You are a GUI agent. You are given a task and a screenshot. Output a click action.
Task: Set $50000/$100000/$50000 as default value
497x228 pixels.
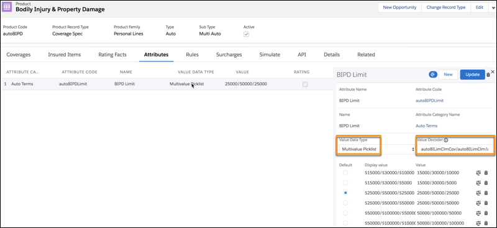click(345, 212)
